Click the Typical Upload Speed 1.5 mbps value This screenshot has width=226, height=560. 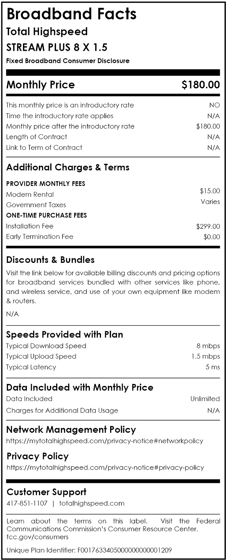click(205, 356)
